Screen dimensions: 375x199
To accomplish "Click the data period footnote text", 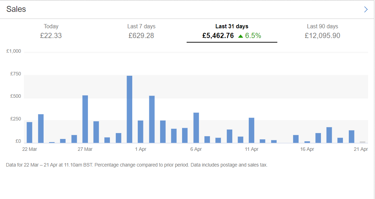I will [136, 165].
